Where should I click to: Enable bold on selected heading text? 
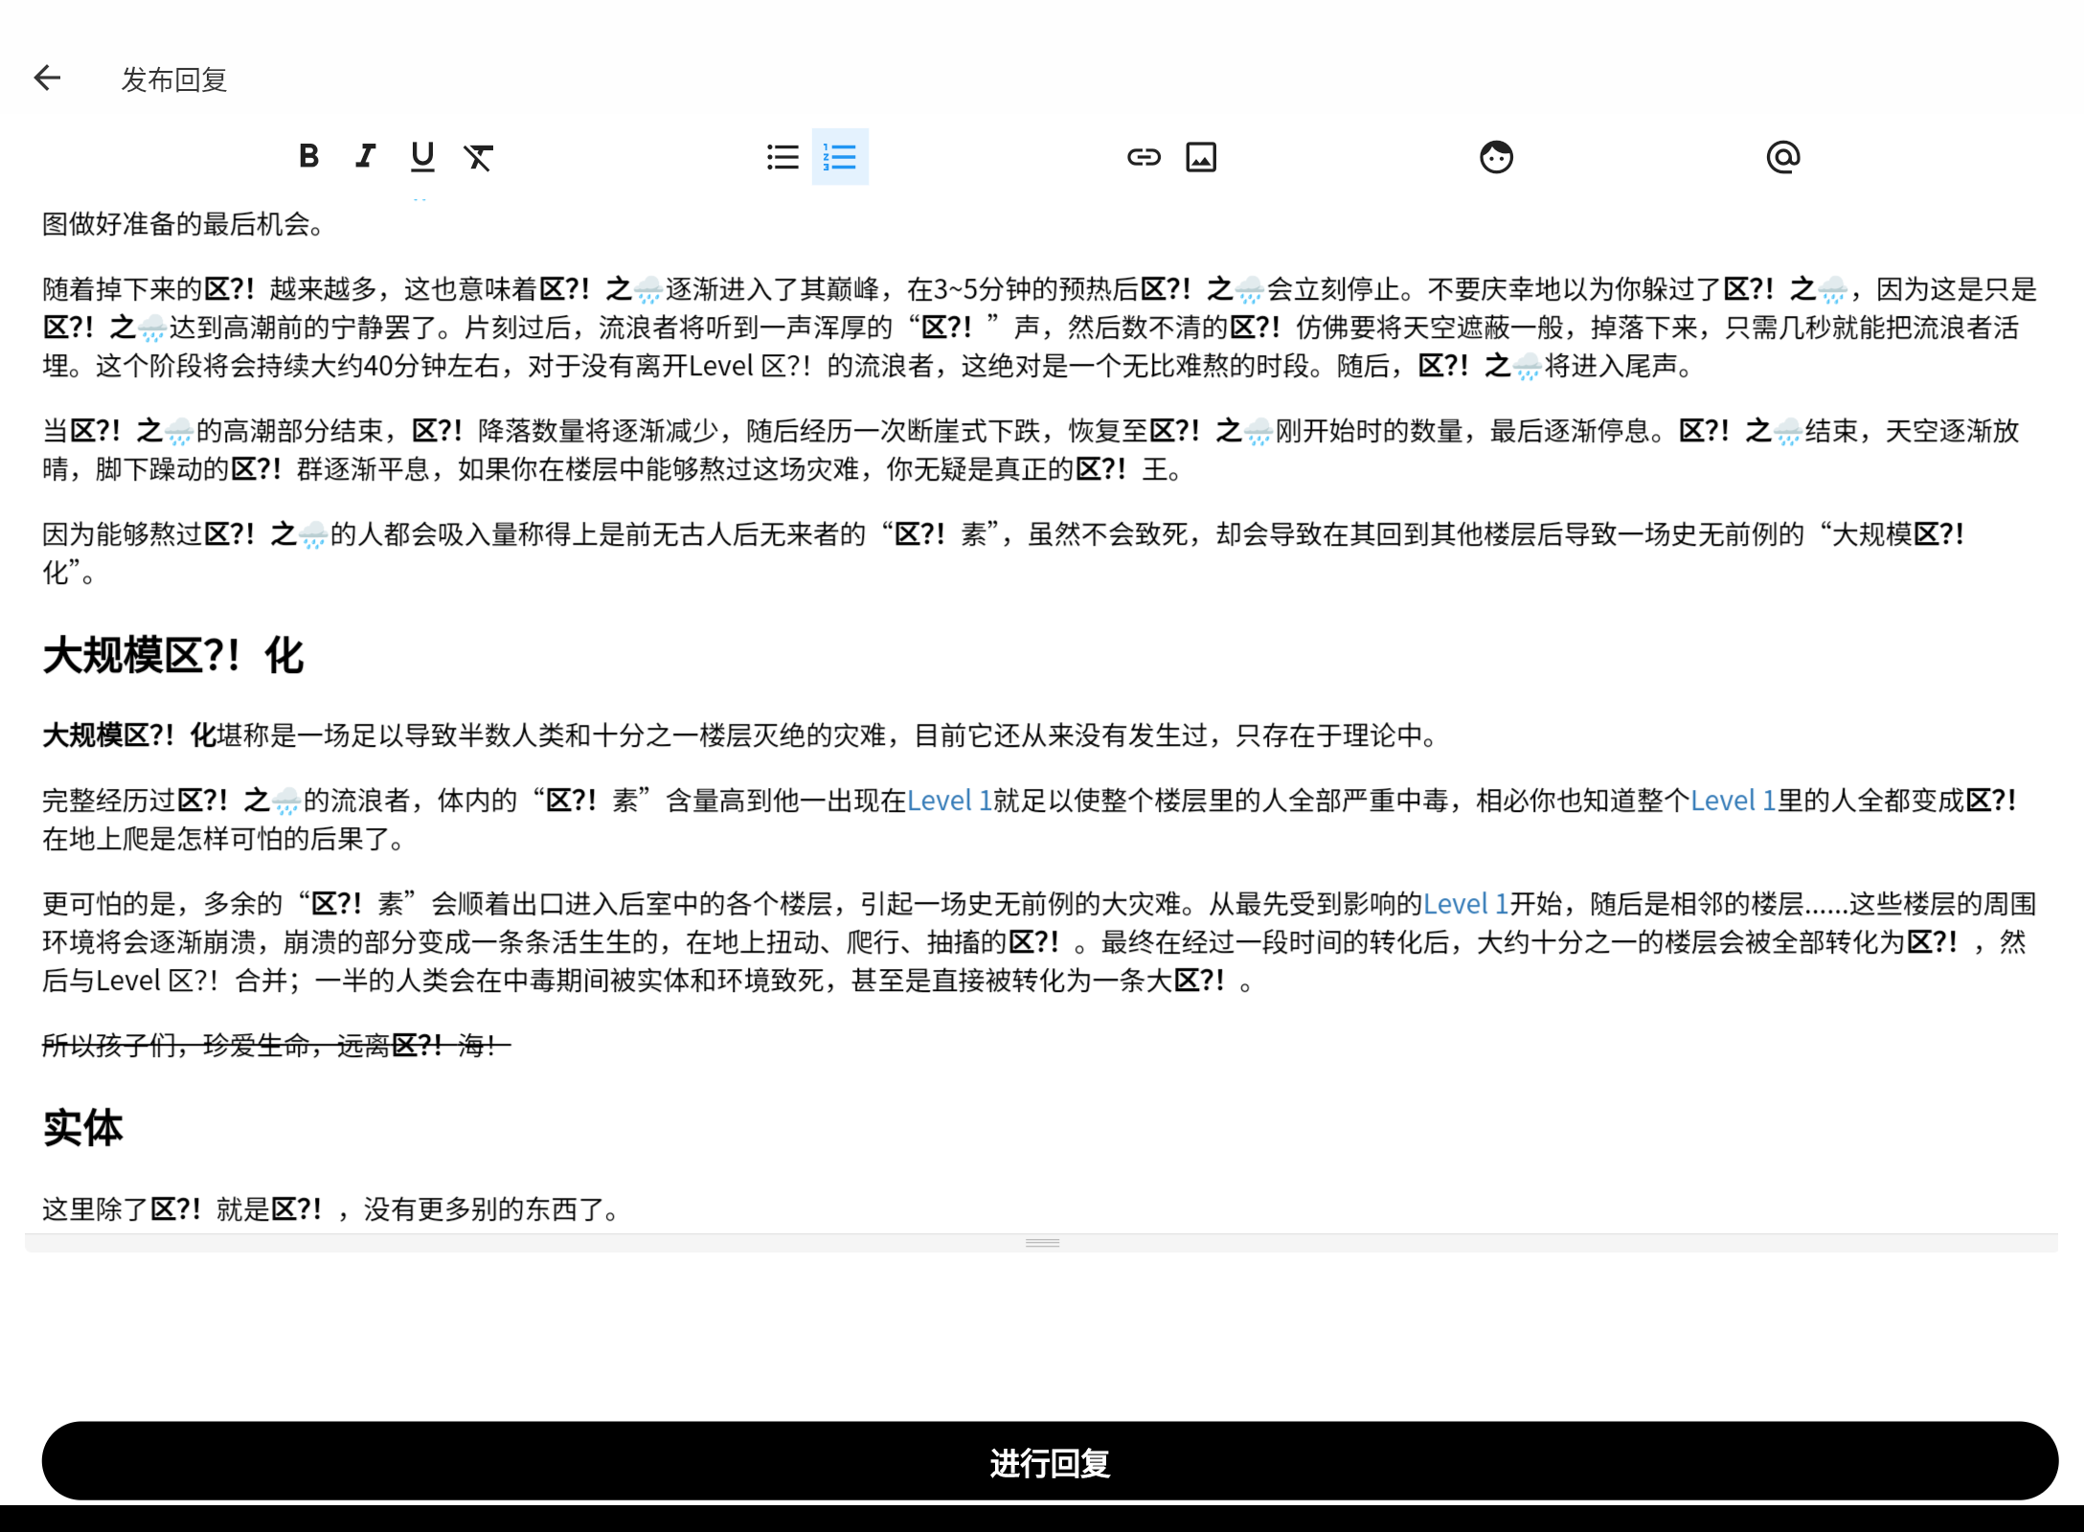(x=308, y=156)
